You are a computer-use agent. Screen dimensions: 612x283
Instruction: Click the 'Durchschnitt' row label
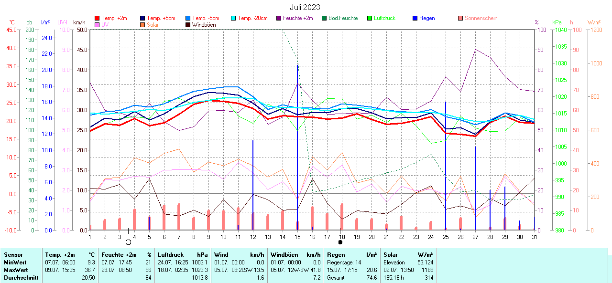coord(21,277)
